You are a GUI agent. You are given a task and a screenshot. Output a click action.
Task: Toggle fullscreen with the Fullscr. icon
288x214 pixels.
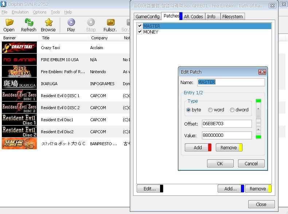[x=110, y=22]
